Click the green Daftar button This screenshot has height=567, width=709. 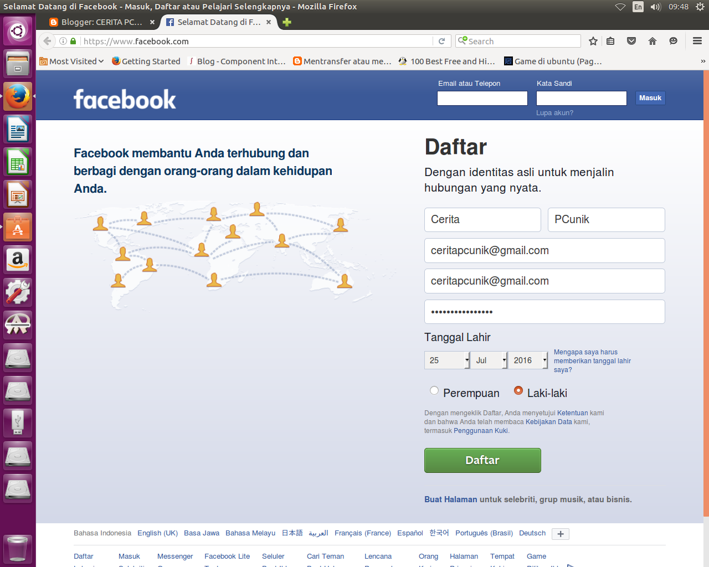click(x=482, y=460)
